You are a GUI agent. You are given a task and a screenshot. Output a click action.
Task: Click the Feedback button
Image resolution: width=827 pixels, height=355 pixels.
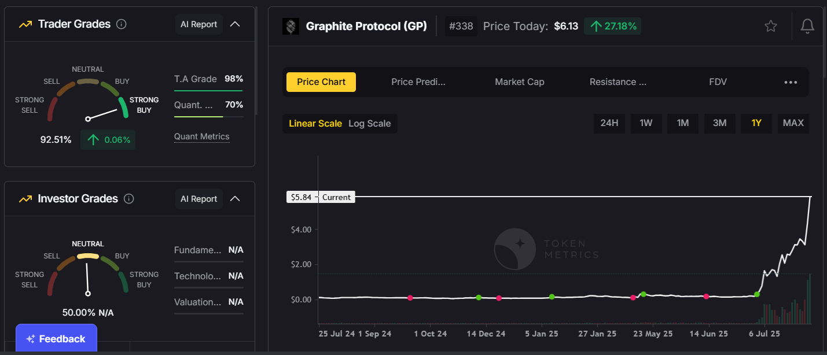pyautogui.click(x=56, y=339)
